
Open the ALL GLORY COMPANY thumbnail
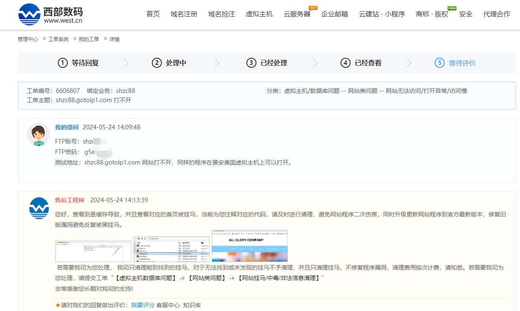point(250,246)
